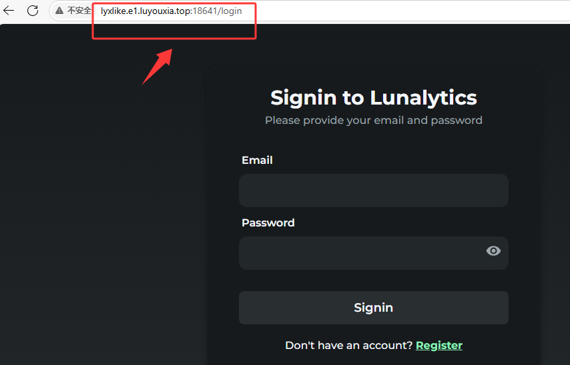Toggle password visibility with the eye icon
The image size is (570, 365).
493,250
